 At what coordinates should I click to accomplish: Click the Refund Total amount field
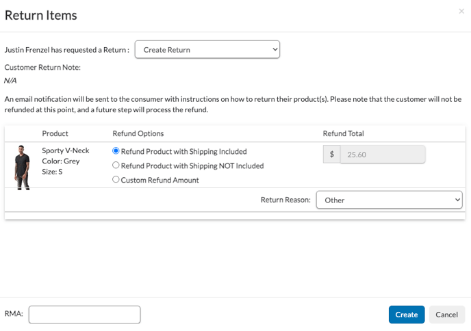point(383,155)
